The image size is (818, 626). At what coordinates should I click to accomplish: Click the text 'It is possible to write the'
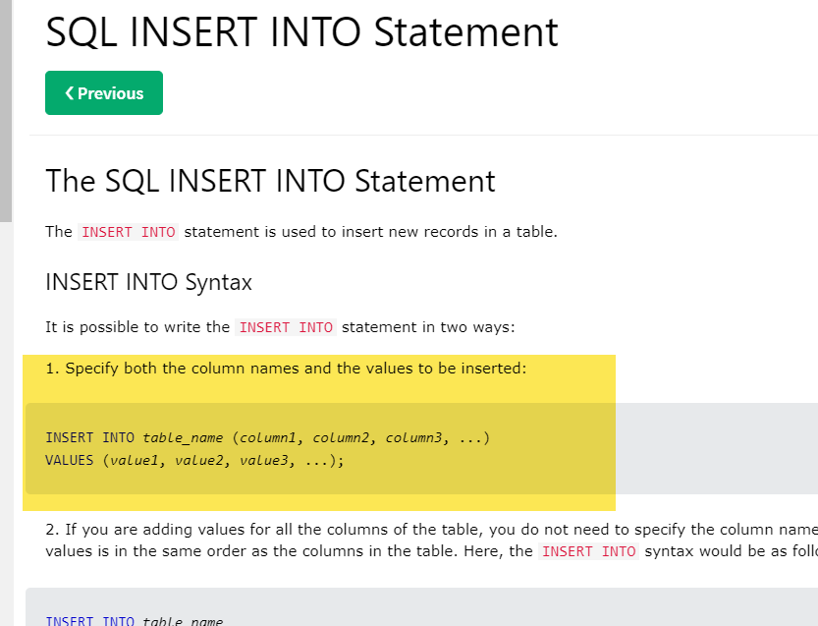tap(137, 327)
